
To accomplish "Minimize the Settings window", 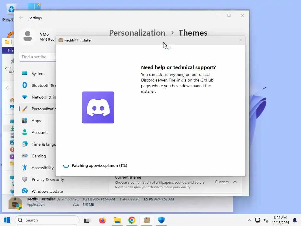I will click(x=215, y=15).
